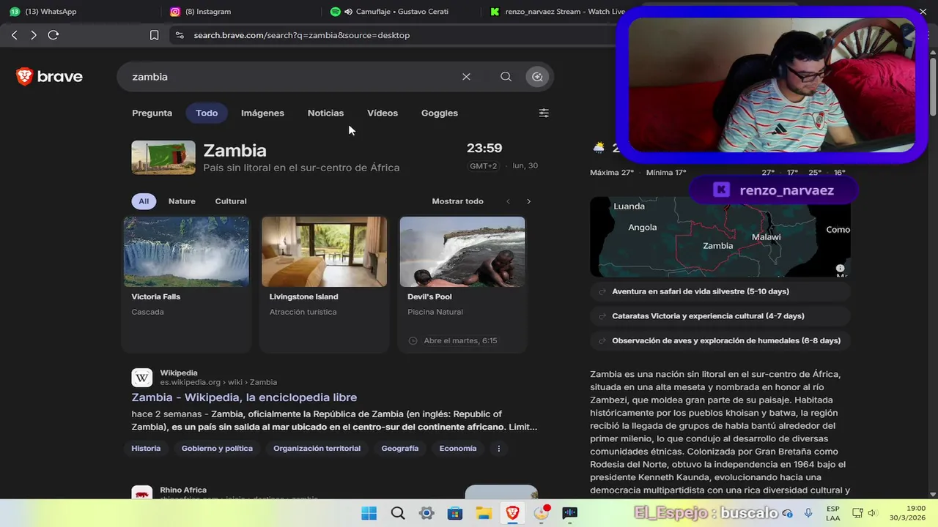Select the Goggles search tab

[440, 113]
